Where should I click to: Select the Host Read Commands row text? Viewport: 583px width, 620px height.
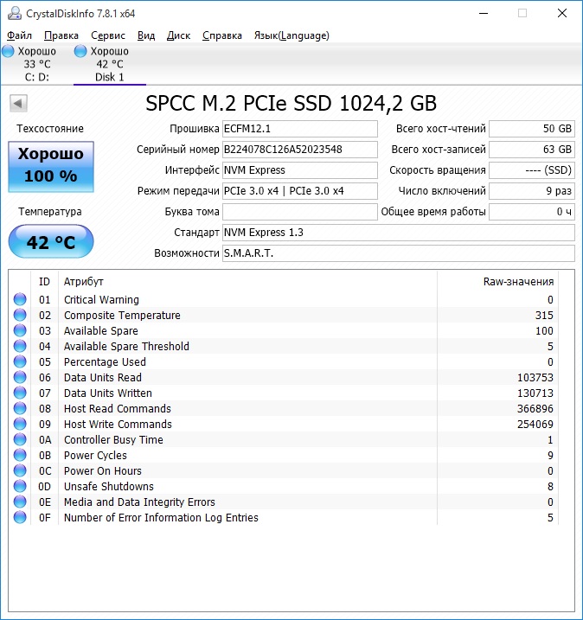point(118,408)
